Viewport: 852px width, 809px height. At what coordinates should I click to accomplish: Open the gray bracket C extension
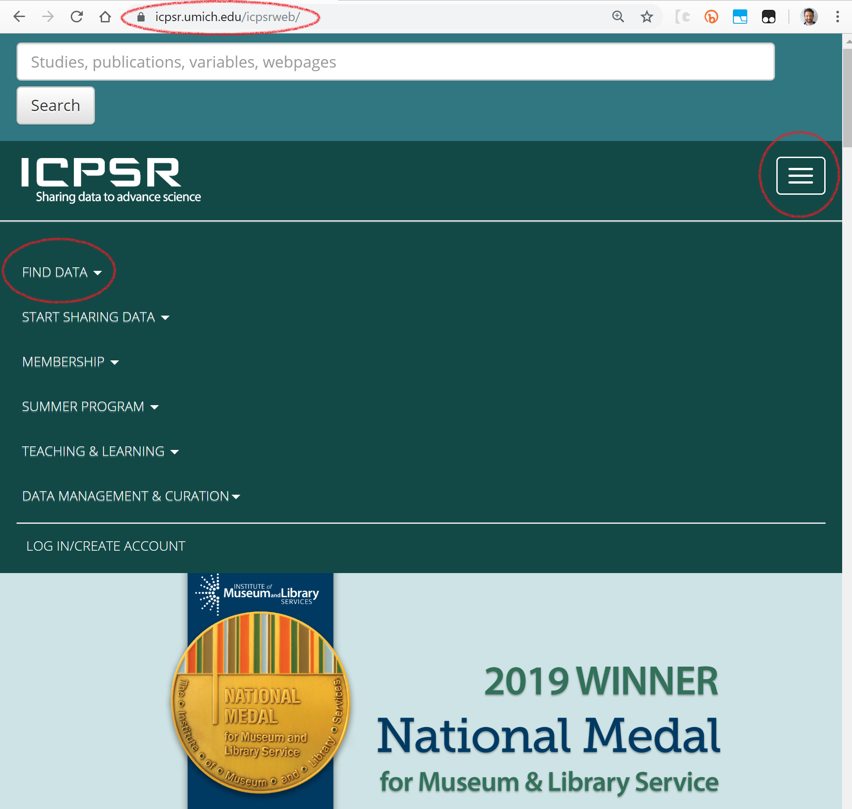682,17
